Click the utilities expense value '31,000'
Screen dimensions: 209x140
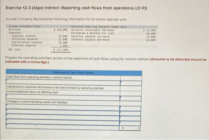(63, 39)
